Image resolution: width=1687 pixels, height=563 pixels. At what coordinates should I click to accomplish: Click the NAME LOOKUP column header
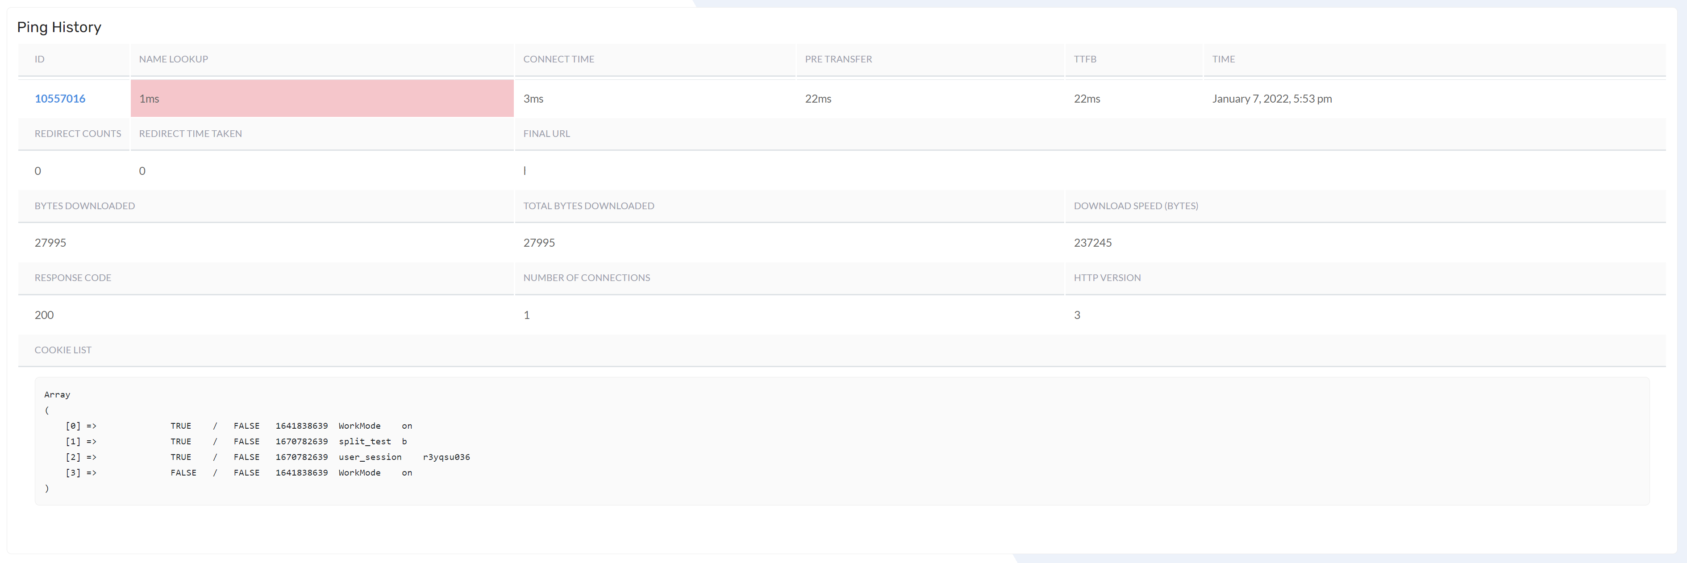pyautogui.click(x=173, y=59)
